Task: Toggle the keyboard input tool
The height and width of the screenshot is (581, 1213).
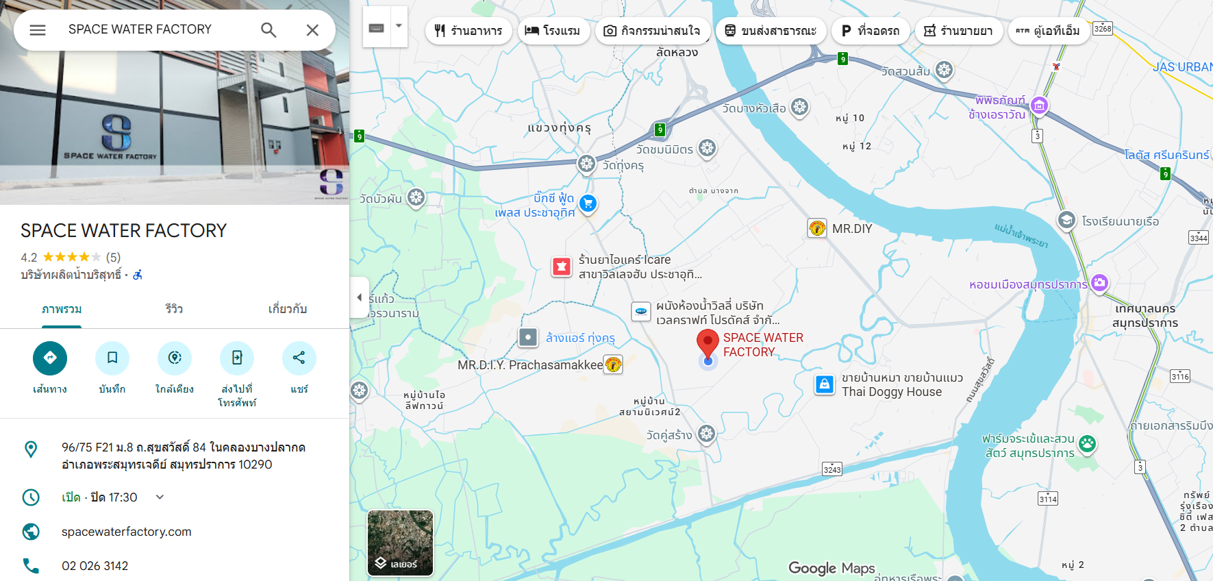Action: pyautogui.click(x=377, y=27)
